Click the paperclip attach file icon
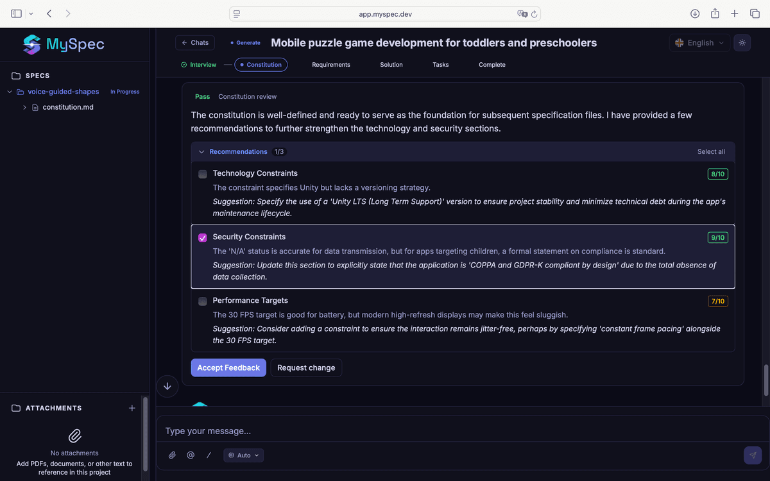 pyautogui.click(x=172, y=455)
